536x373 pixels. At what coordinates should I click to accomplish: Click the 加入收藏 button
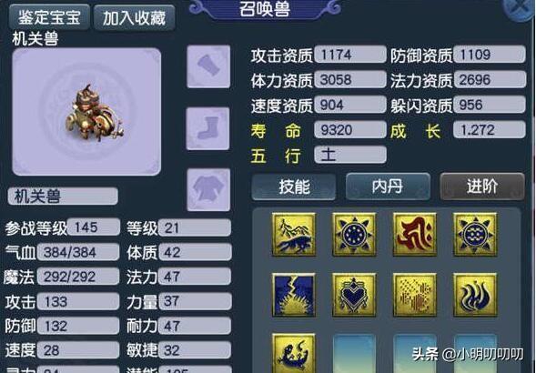135,18
